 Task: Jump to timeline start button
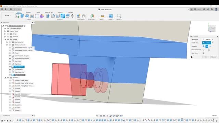tap(2, 121)
